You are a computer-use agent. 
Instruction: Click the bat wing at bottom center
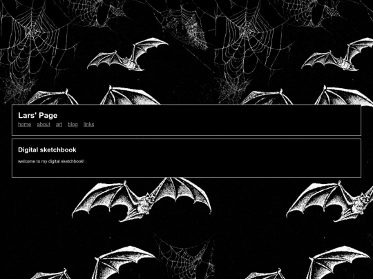click(x=124, y=262)
